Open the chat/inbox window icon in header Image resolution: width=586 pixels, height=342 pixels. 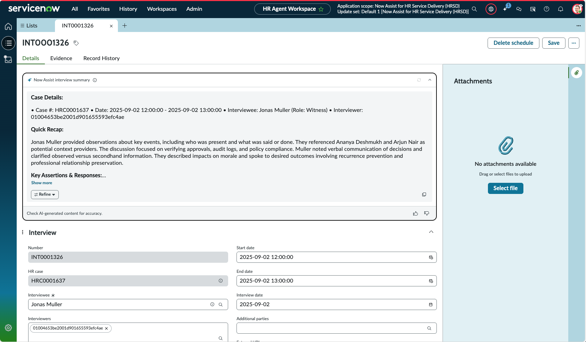click(533, 9)
